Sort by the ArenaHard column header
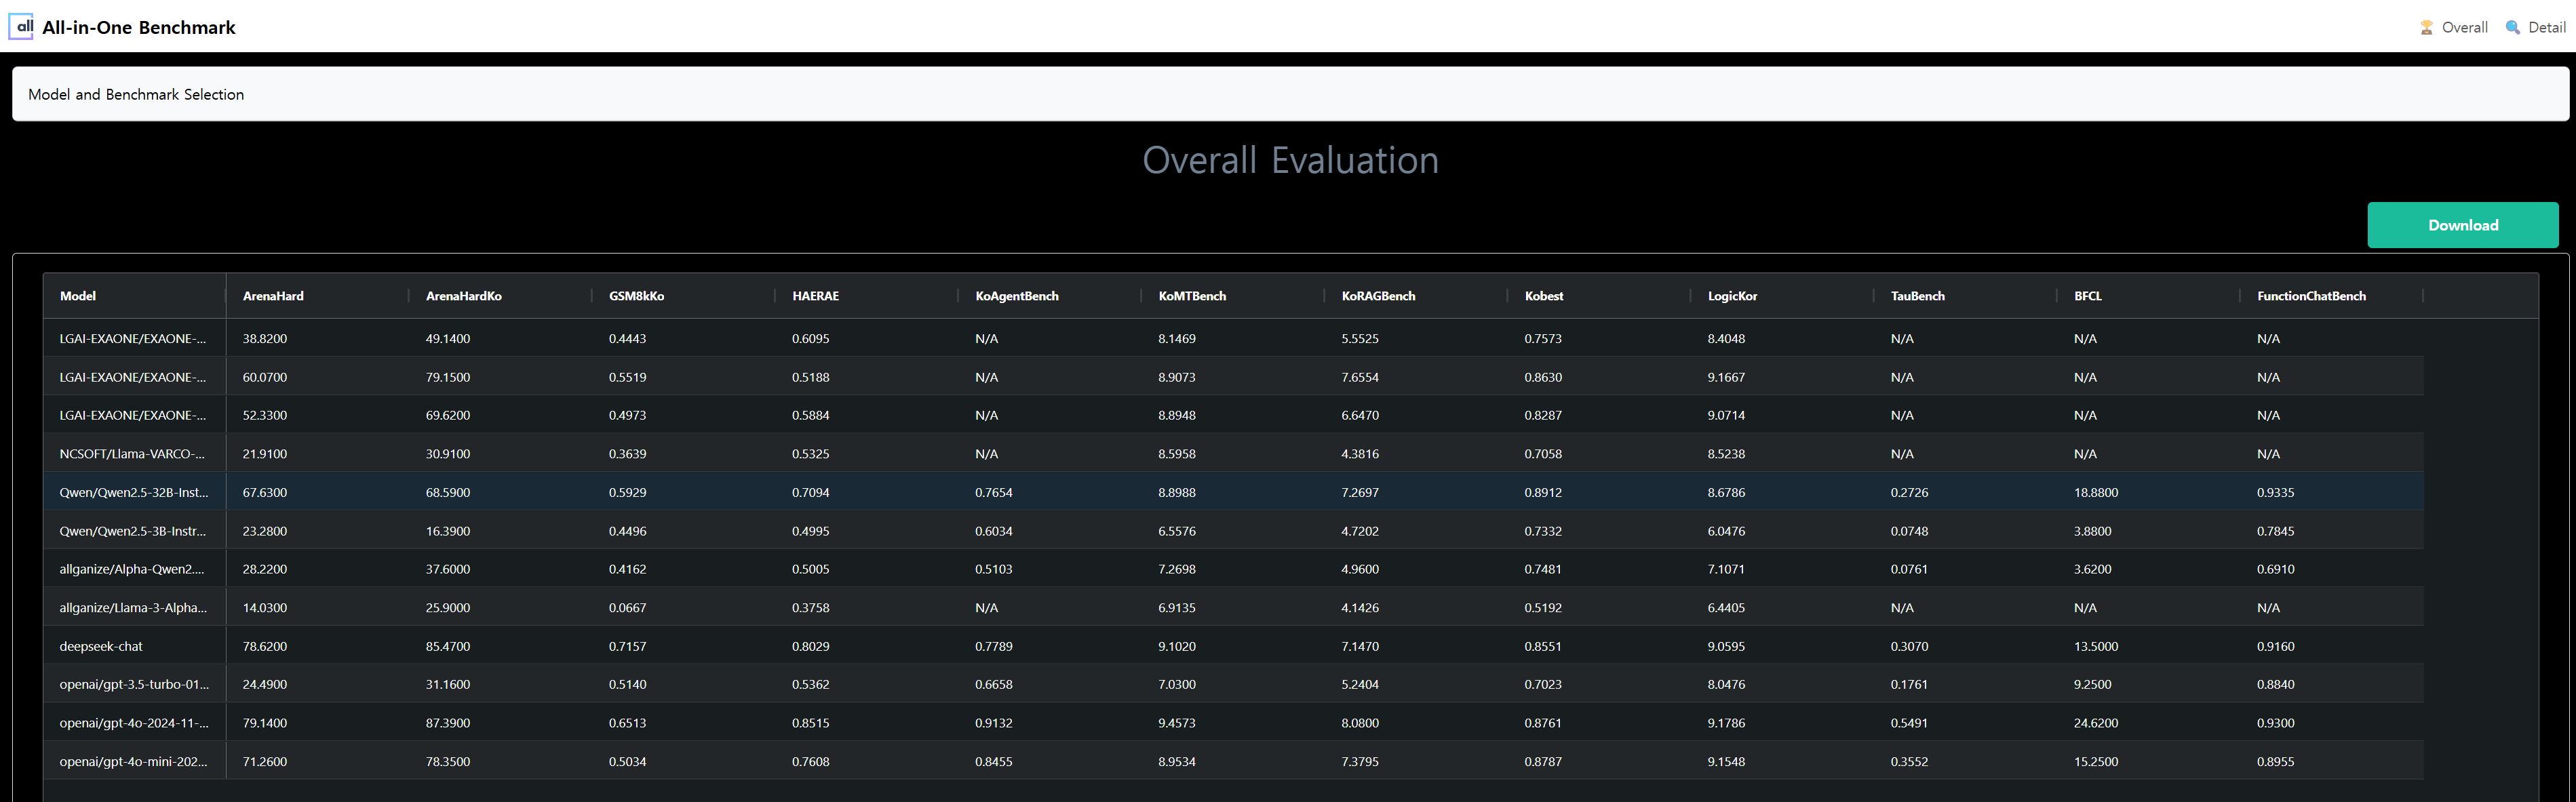The width and height of the screenshot is (2576, 802). (273, 296)
